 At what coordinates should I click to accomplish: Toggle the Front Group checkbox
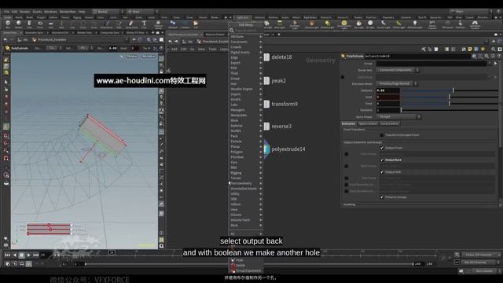tap(346, 154)
